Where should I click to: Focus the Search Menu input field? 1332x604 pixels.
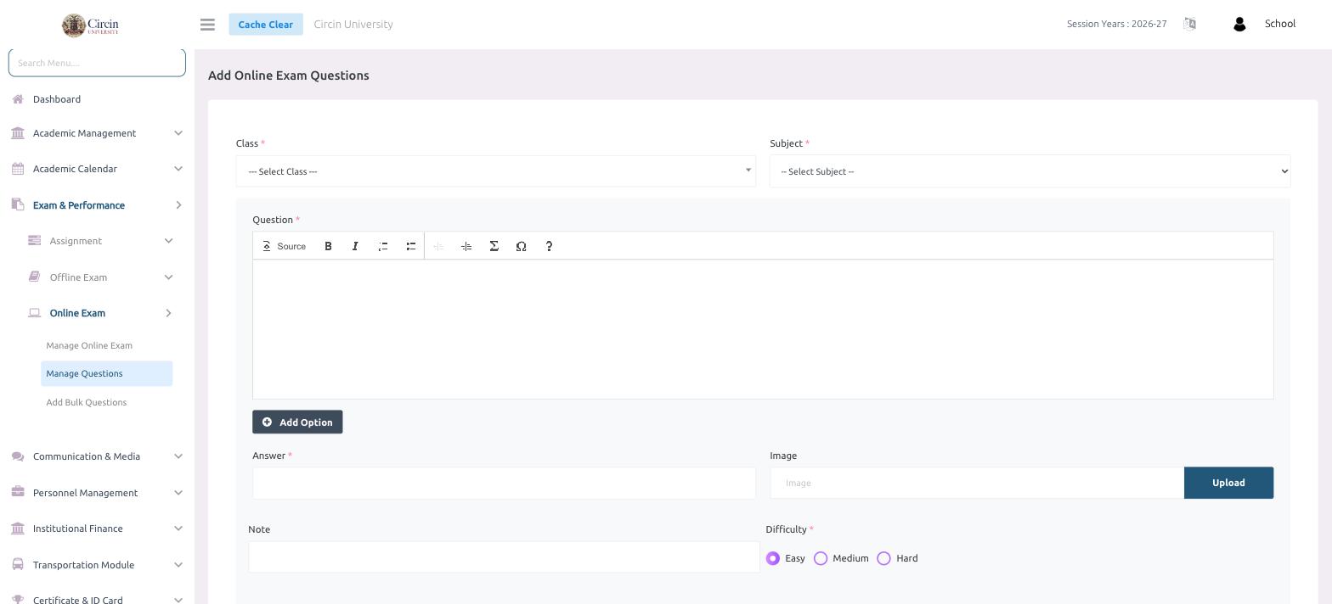[97, 62]
